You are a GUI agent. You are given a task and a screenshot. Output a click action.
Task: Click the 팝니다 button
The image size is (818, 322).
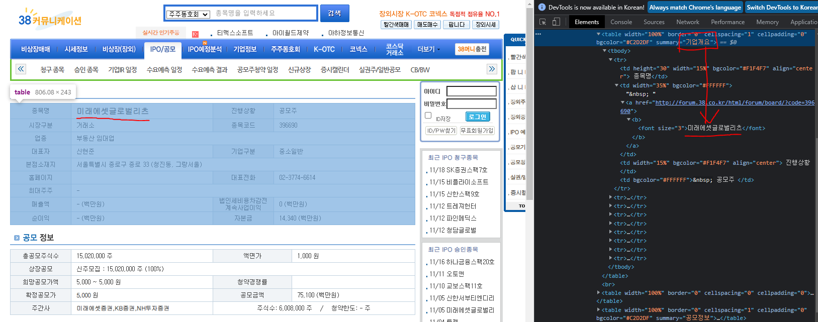457,25
